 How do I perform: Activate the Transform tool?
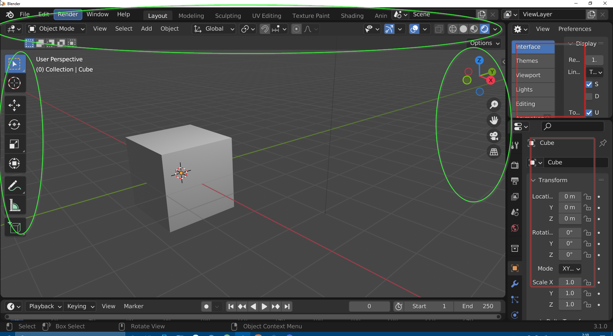click(14, 163)
